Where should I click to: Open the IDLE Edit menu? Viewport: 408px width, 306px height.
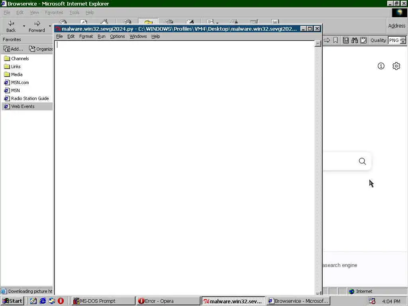[x=71, y=36]
